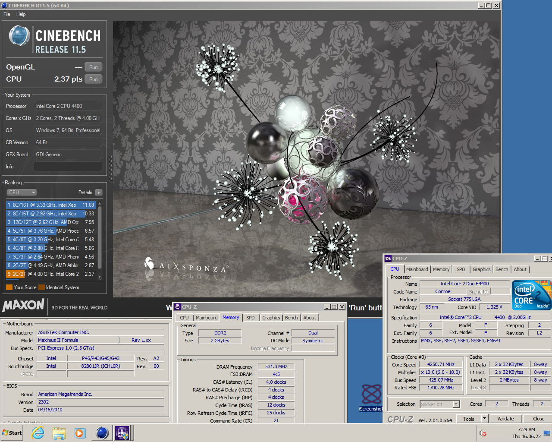Click the Processor field Intel Core 2 CPU 4400

68,106
